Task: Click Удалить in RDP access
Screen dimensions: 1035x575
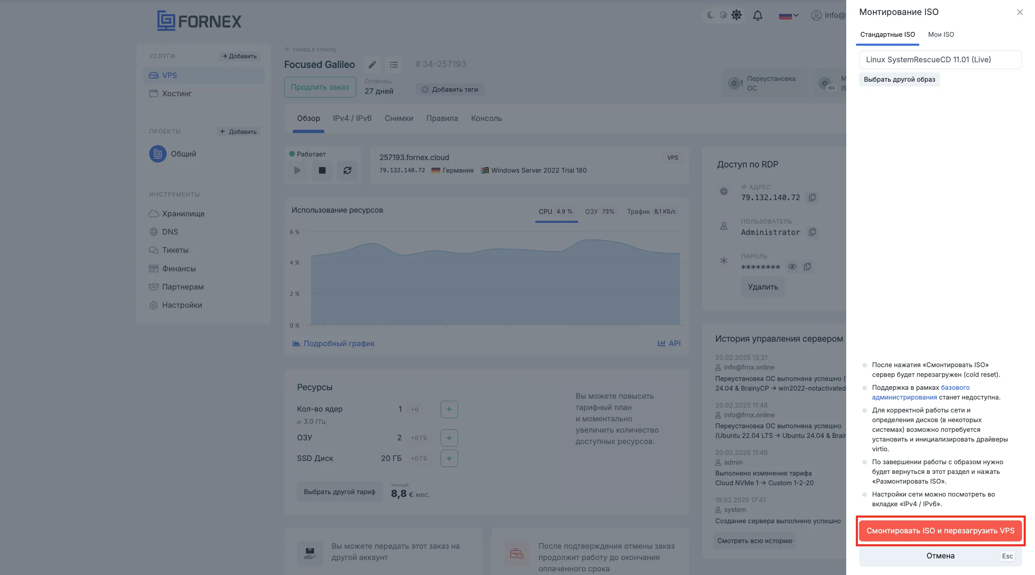Action: 763,287
